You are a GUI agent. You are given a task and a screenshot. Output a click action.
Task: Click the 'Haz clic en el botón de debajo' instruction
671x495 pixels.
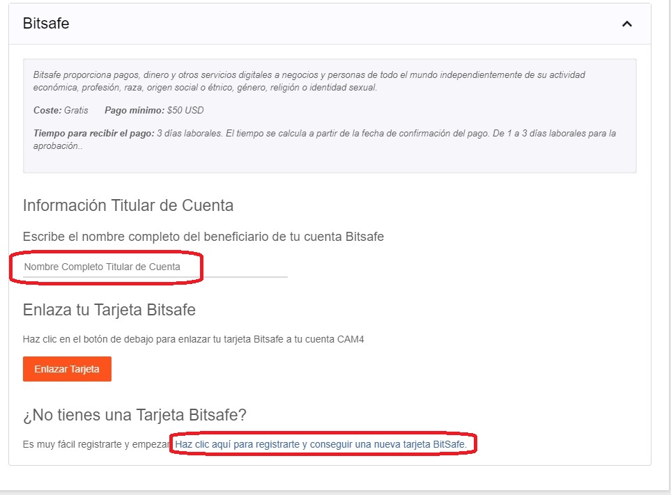(x=193, y=340)
